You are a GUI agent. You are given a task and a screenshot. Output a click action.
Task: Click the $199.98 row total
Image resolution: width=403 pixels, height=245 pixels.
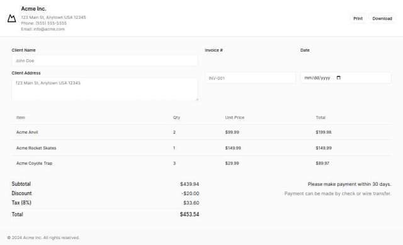(x=324, y=132)
